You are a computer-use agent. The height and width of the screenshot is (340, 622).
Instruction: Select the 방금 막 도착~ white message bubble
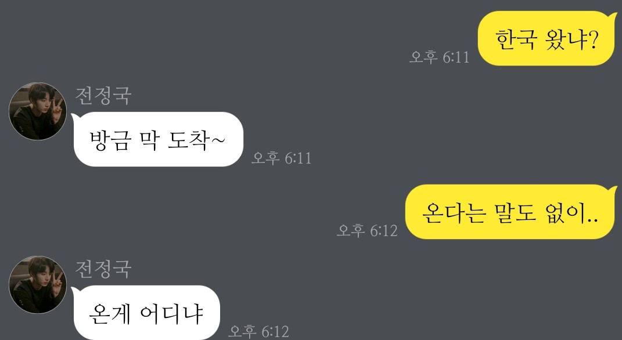pos(157,139)
